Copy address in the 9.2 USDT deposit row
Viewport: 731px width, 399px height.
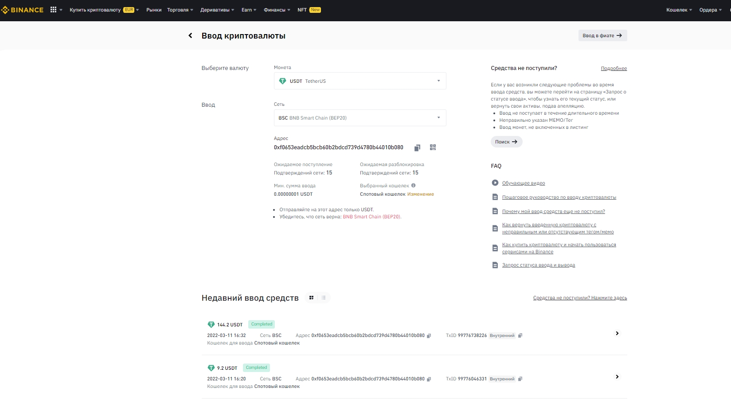coord(429,379)
